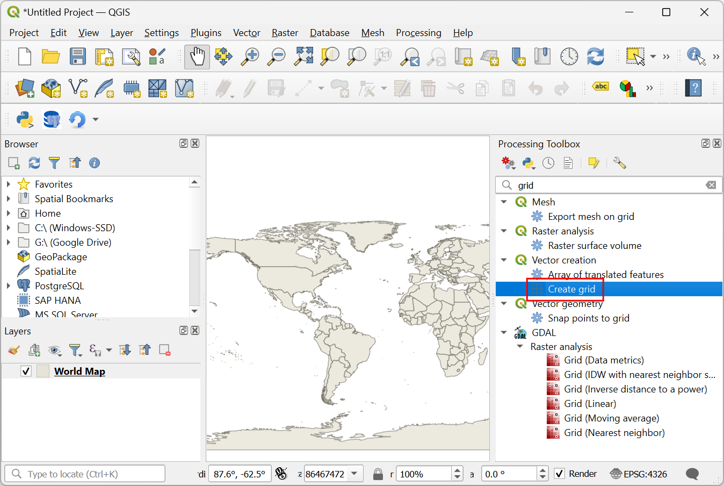Screen dimensions: 724x486
Task: Click the Save Project icon
Action: tap(77, 56)
